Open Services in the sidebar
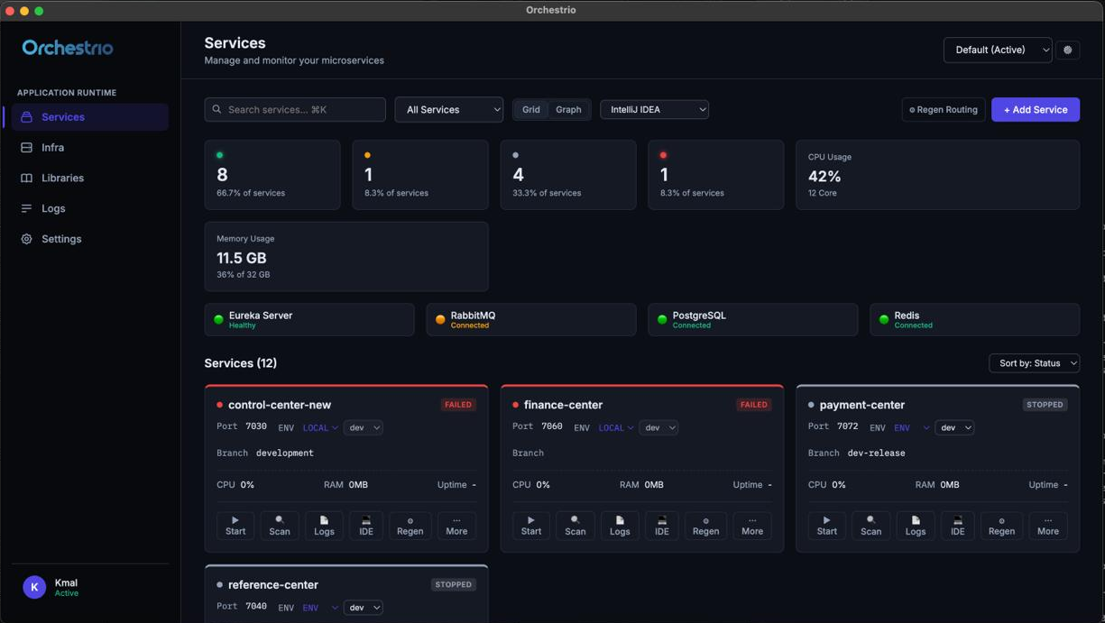 pyautogui.click(x=89, y=117)
